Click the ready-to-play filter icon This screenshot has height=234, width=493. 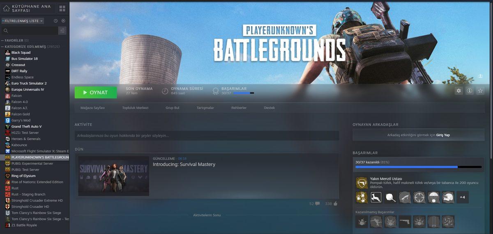click(x=63, y=20)
